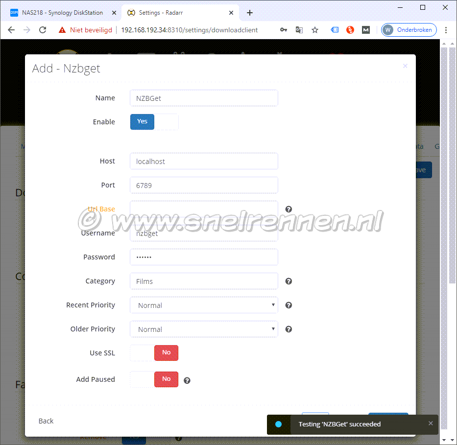Dismiss the Testing NZBGet succeeded notification
The image size is (457, 445).
pyautogui.click(x=431, y=423)
